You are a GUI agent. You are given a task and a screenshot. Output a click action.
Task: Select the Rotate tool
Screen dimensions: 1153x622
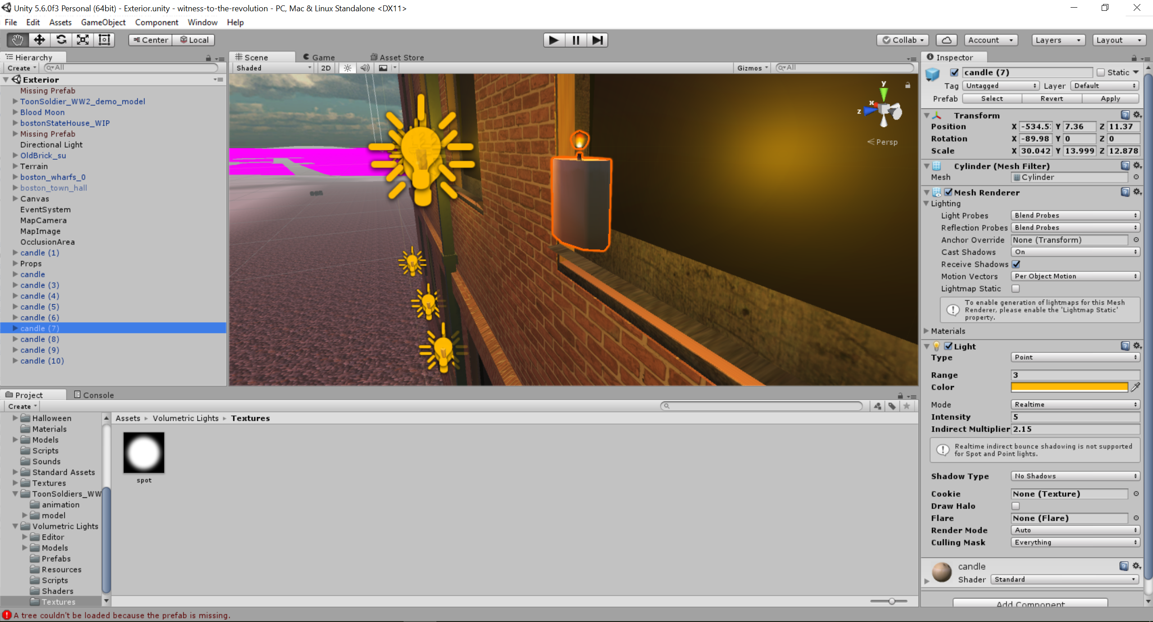[x=61, y=40]
